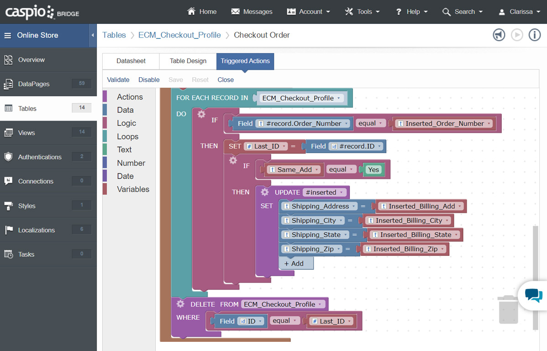Click the play video icon in header
Screen dimensions: 547x351
pos(517,35)
